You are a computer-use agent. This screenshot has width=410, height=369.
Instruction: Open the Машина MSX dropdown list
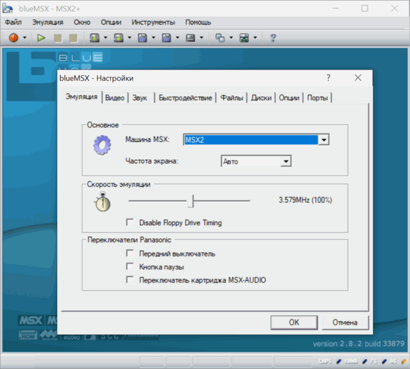(x=324, y=140)
